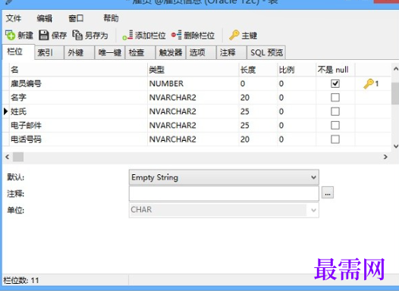Select the row marker arrow beside 姓氏
The image size is (399, 293).
coord(5,111)
